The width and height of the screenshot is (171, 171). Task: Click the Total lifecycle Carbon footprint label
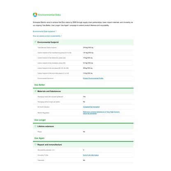click(x=47, y=48)
